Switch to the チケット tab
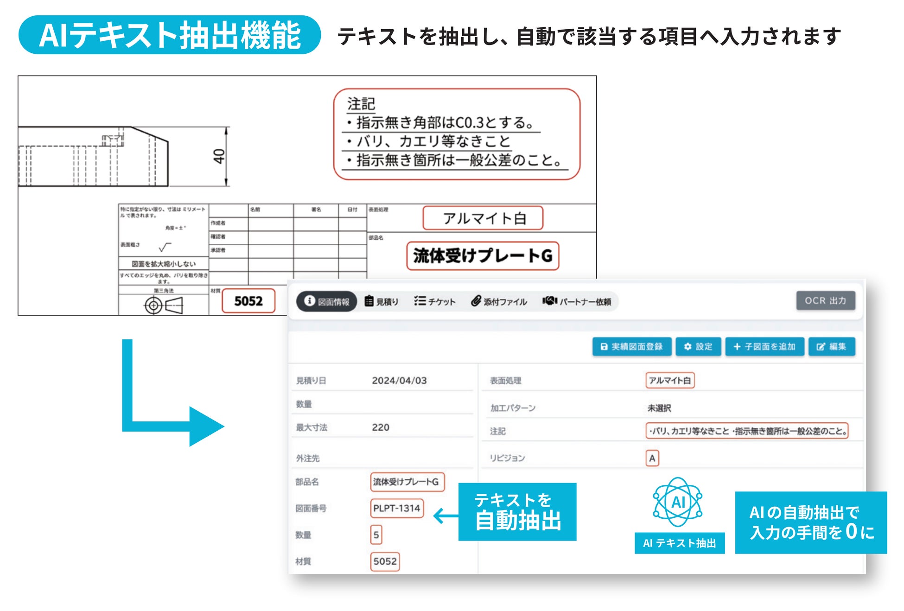904x611 pixels. (435, 302)
